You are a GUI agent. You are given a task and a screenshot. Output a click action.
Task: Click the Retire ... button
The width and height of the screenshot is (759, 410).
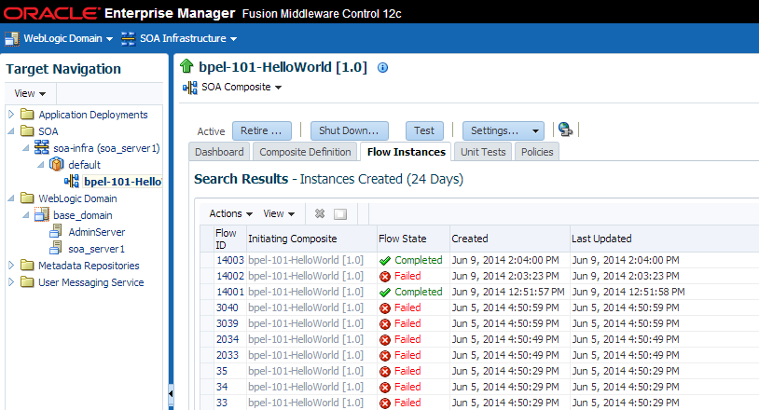tap(262, 130)
